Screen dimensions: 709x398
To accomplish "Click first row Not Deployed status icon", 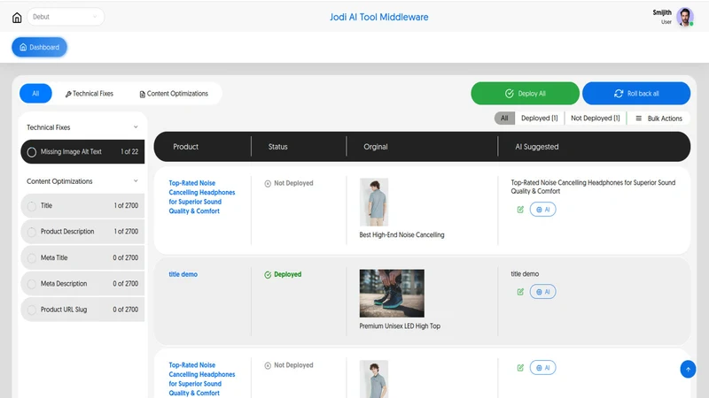I will tap(268, 184).
